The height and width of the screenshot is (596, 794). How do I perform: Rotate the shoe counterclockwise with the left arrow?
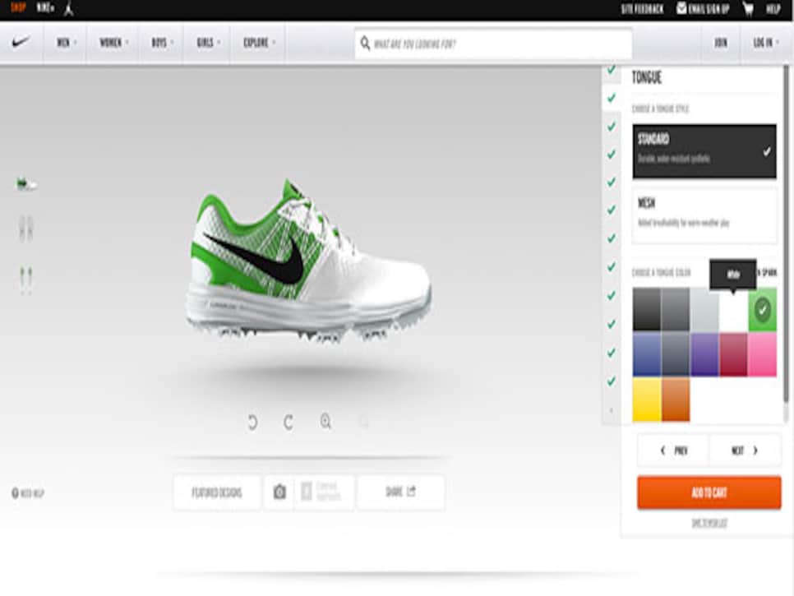(x=252, y=422)
